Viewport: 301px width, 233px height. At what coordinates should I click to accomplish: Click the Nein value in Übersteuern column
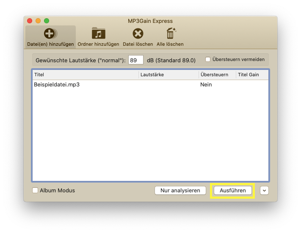(206, 85)
